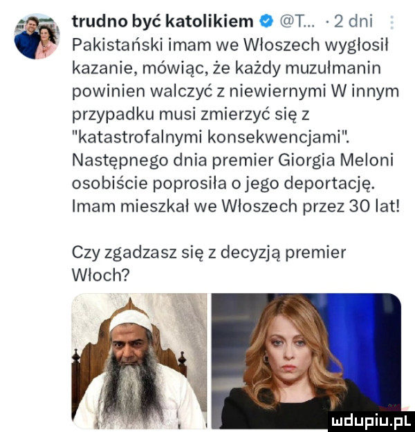The image size is (415, 432).
Task: View right photo of blonde-haired woman
Action: (306, 361)
